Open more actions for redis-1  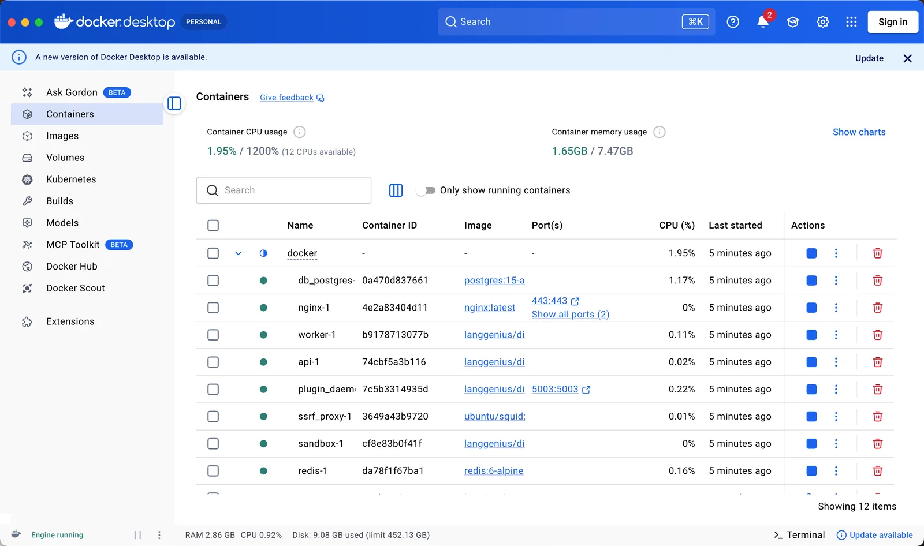point(836,471)
